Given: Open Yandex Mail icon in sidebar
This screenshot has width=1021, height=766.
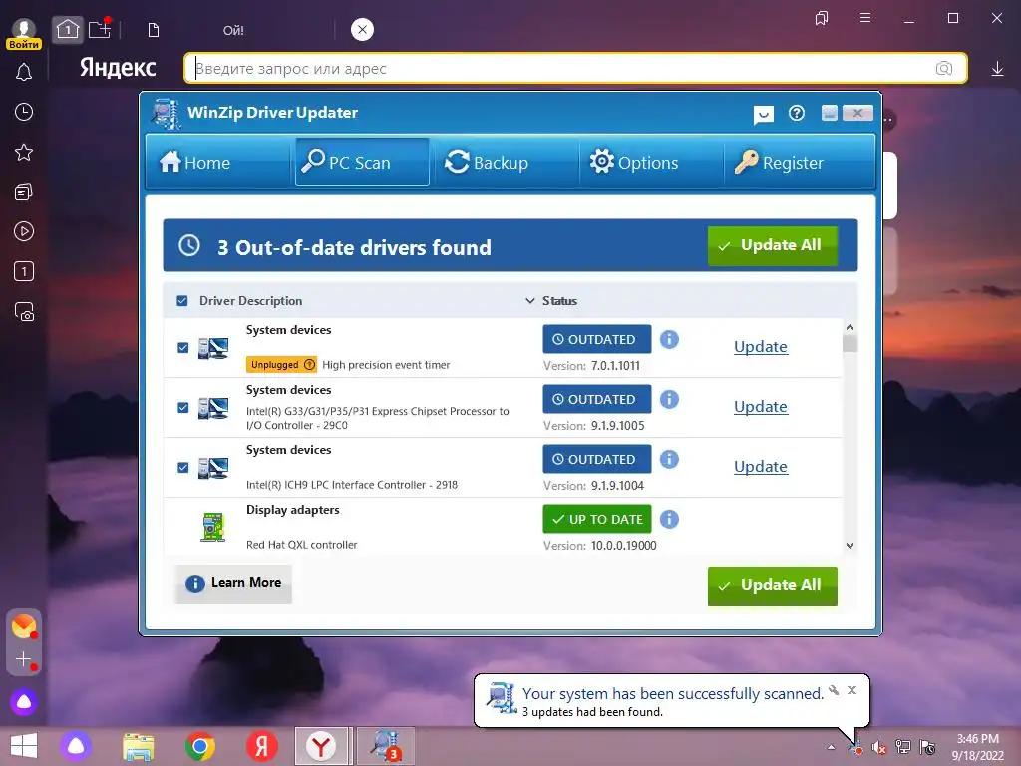Looking at the screenshot, I should pyautogui.click(x=24, y=626).
